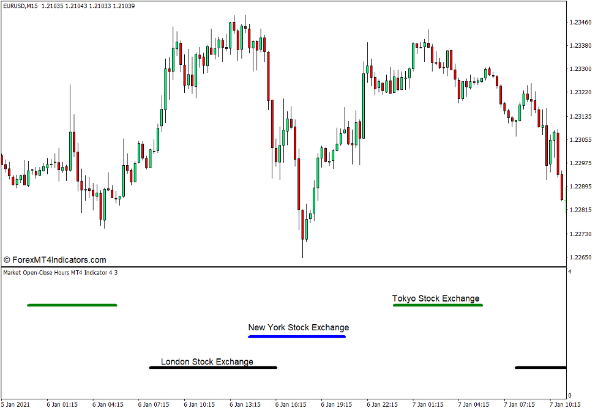Screen dimensions: 598x411
Task: Click the blue New York session line
Action: (x=297, y=336)
